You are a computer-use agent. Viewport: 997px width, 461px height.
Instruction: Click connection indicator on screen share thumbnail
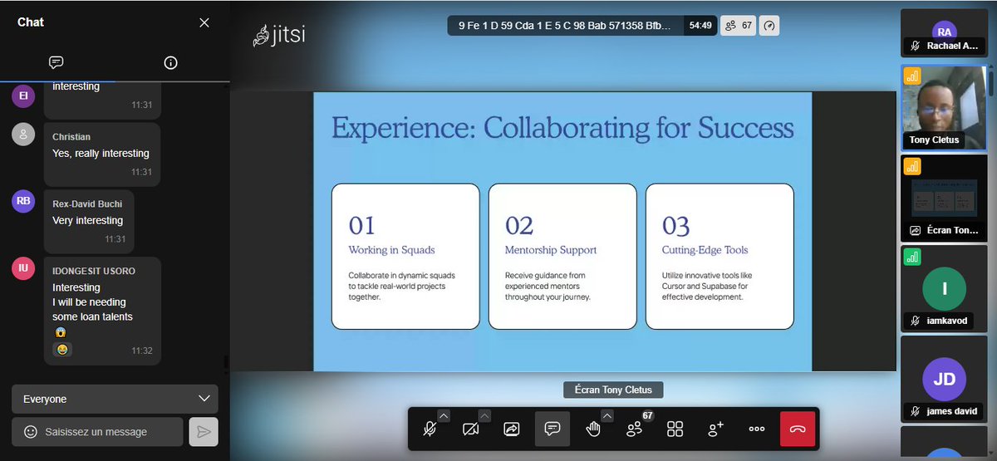pos(913,166)
